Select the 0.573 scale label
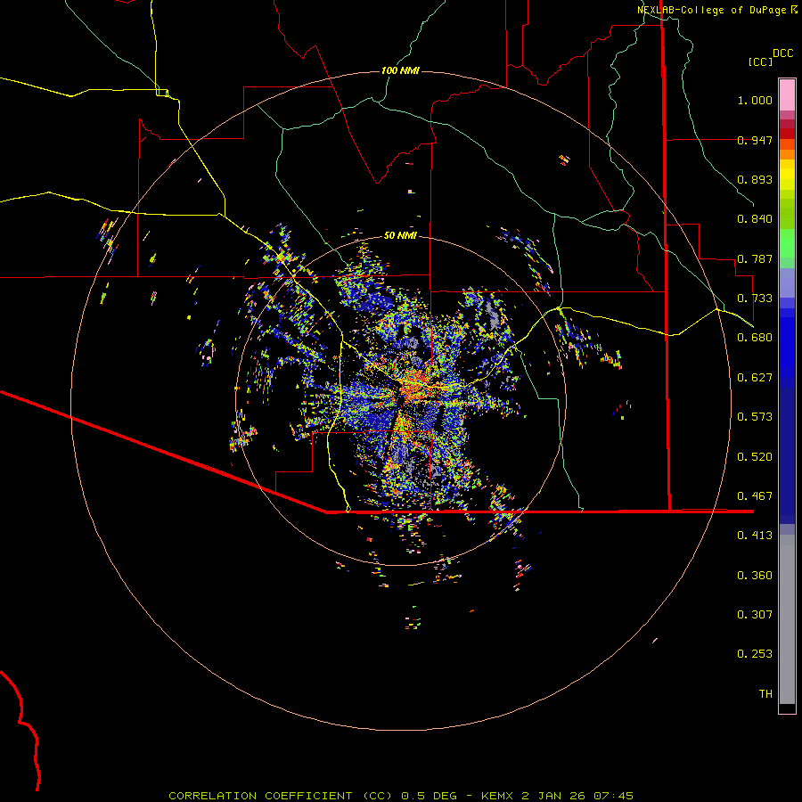This screenshot has height=802, width=802. click(755, 417)
